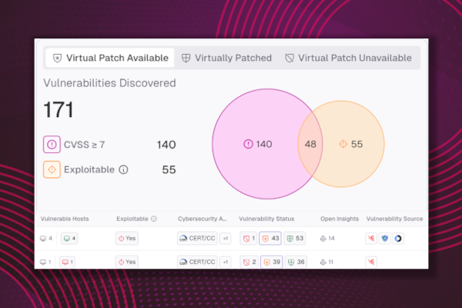
Task: Click the dark circular source icon
Action: tap(398, 238)
